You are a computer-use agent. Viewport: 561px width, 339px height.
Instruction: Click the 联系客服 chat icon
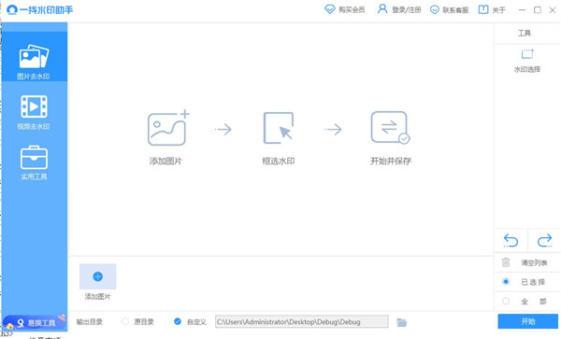pos(435,9)
